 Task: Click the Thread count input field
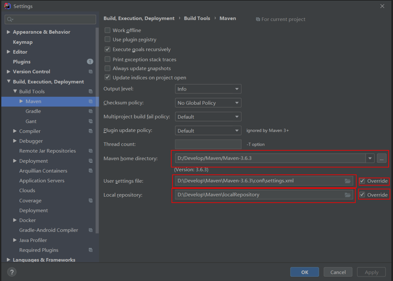tap(208, 144)
